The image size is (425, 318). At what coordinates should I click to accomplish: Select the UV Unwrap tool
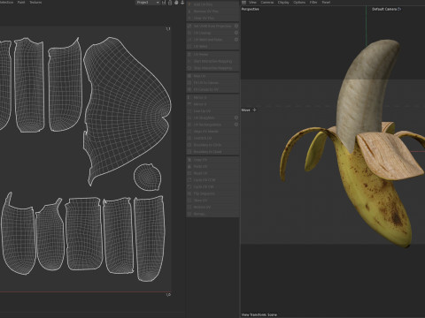210,33
